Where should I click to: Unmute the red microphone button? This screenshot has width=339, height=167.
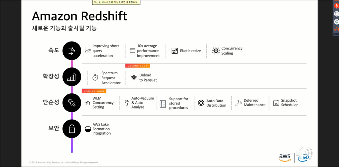(x=337, y=6)
